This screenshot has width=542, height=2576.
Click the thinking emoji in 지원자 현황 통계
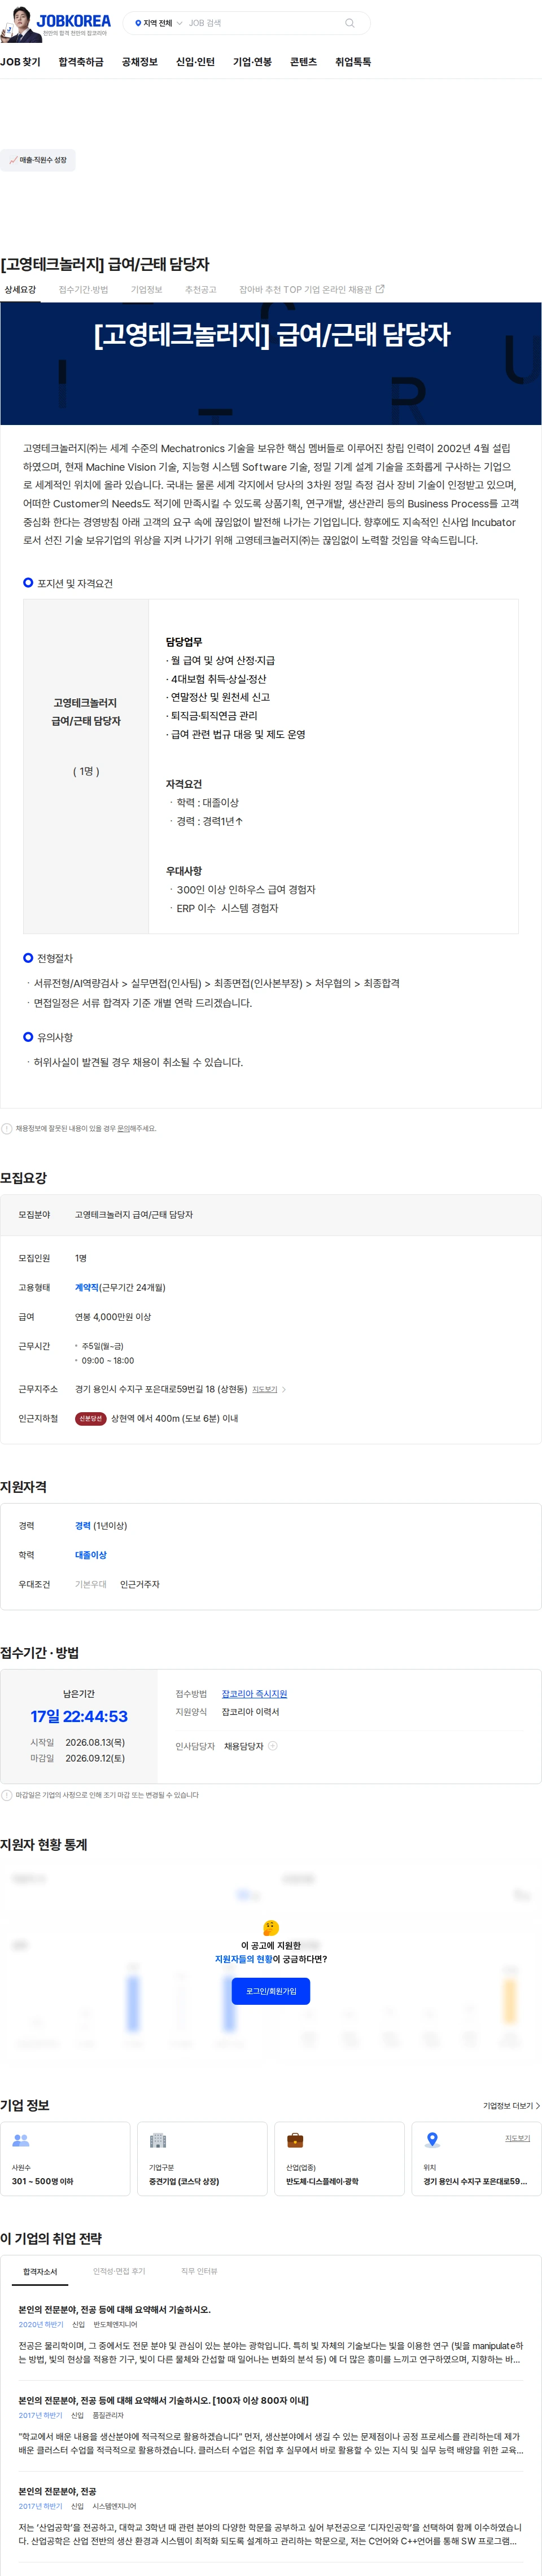point(271,1928)
